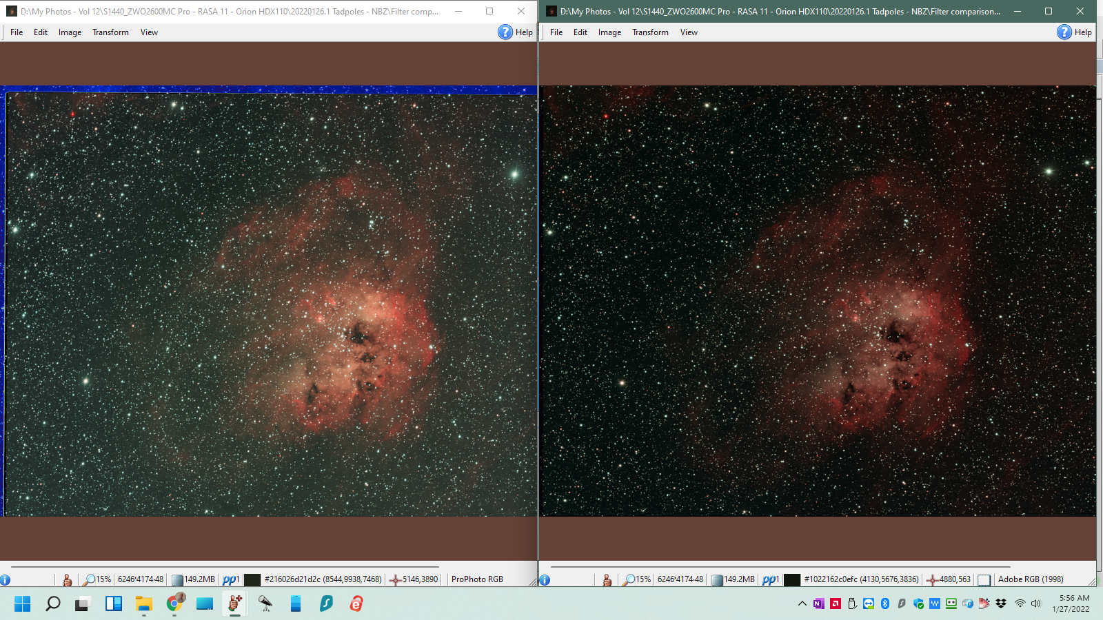The height and width of the screenshot is (620, 1103).
Task: Open Surfshark app in taskbar
Action: coord(326,604)
